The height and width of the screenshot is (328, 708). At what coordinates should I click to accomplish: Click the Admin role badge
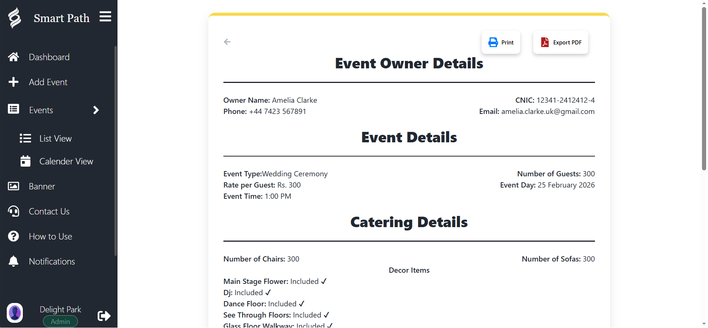60,321
